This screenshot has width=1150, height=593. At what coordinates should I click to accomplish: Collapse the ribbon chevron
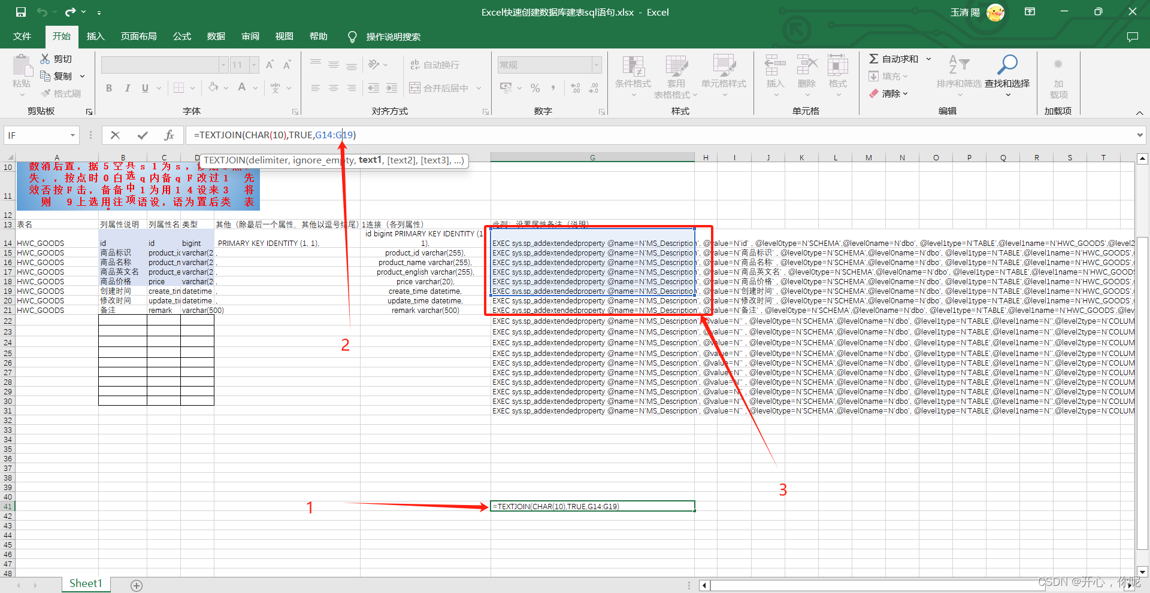(x=1139, y=112)
